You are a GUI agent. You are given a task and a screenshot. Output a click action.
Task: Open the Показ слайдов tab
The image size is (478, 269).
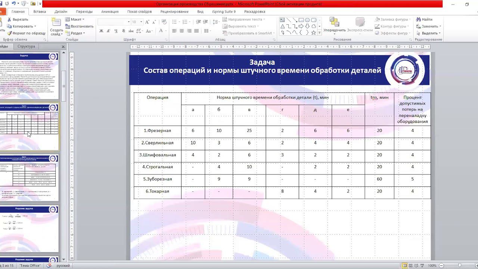coord(139,12)
